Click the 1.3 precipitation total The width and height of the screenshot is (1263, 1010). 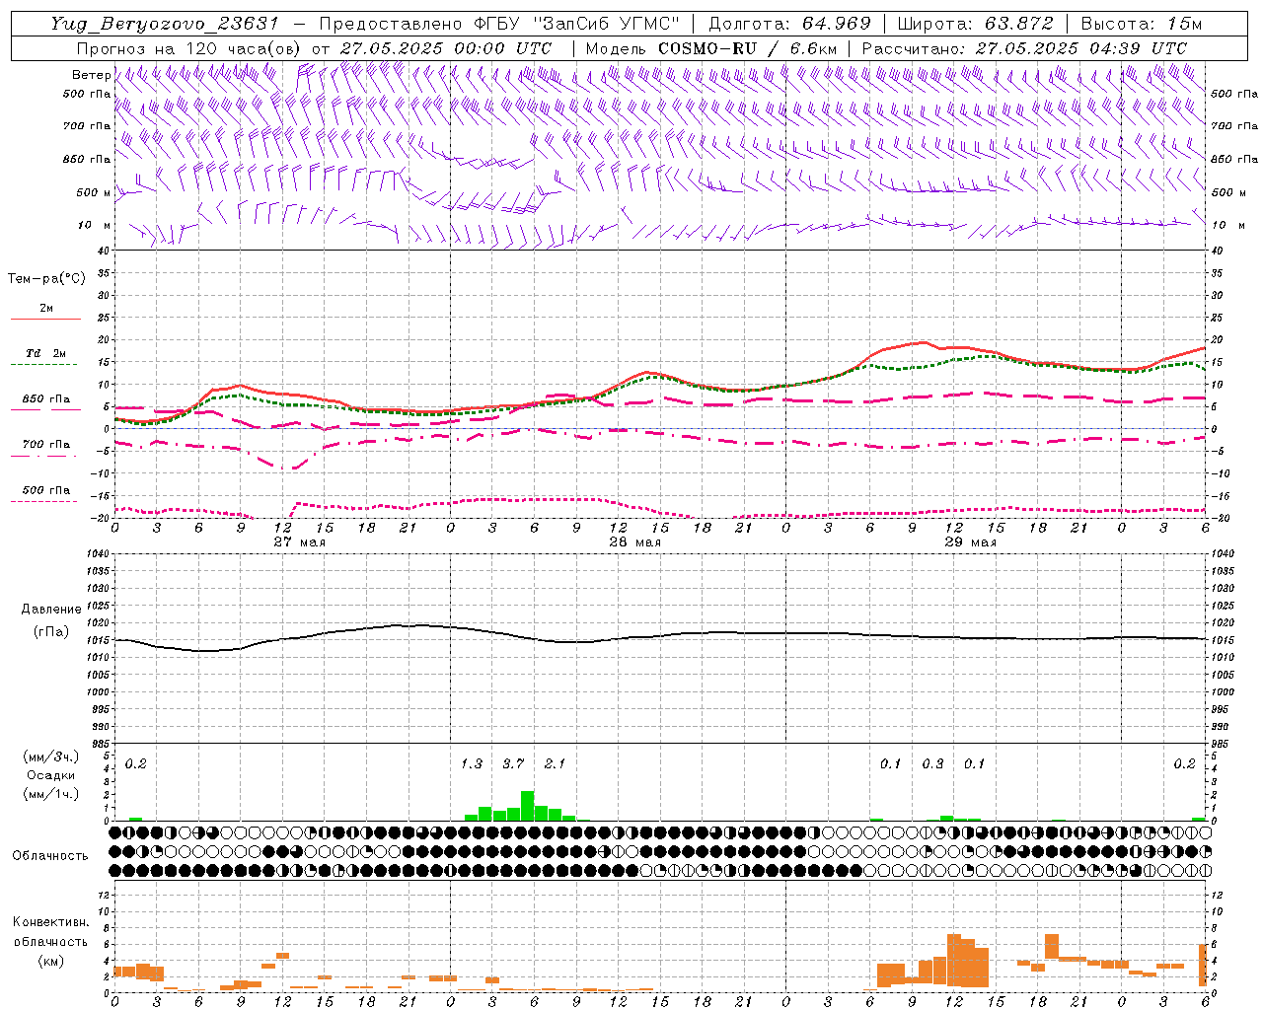pyautogui.click(x=472, y=764)
